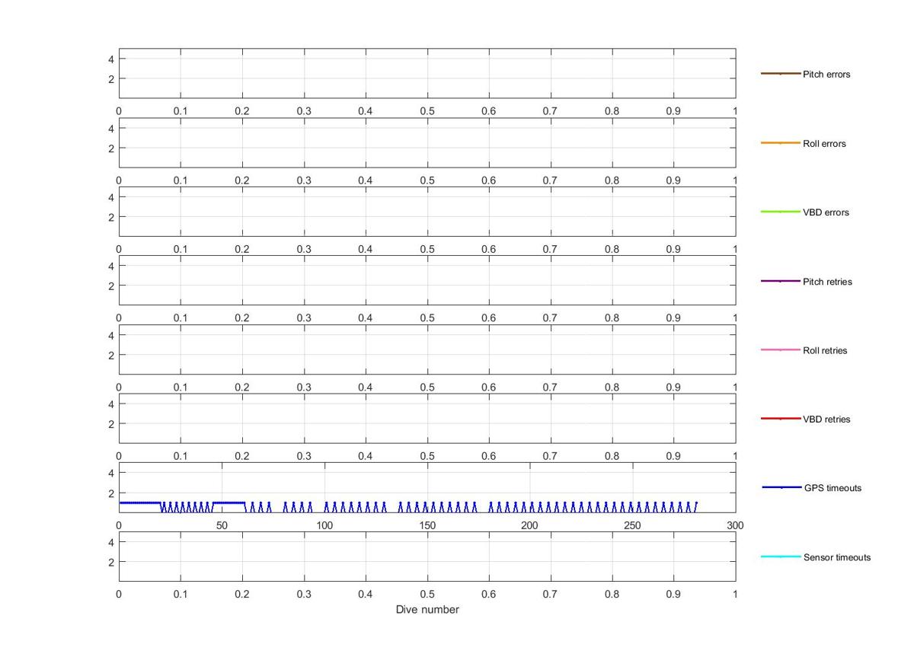Click the Roll retries legend label

tap(825, 351)
